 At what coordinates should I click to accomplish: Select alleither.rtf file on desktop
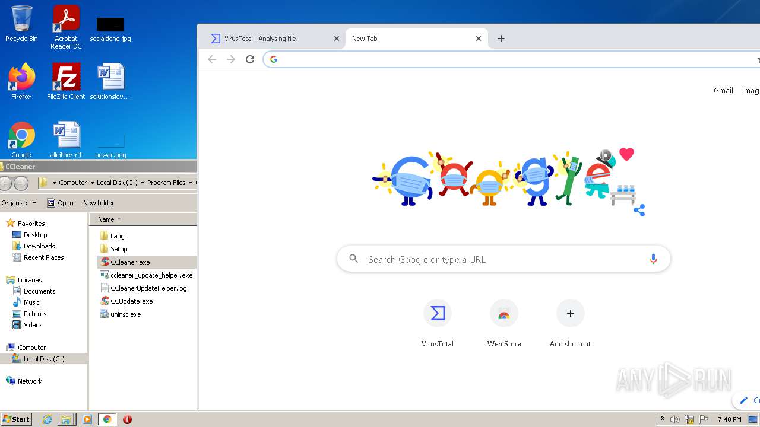point(66,140)
